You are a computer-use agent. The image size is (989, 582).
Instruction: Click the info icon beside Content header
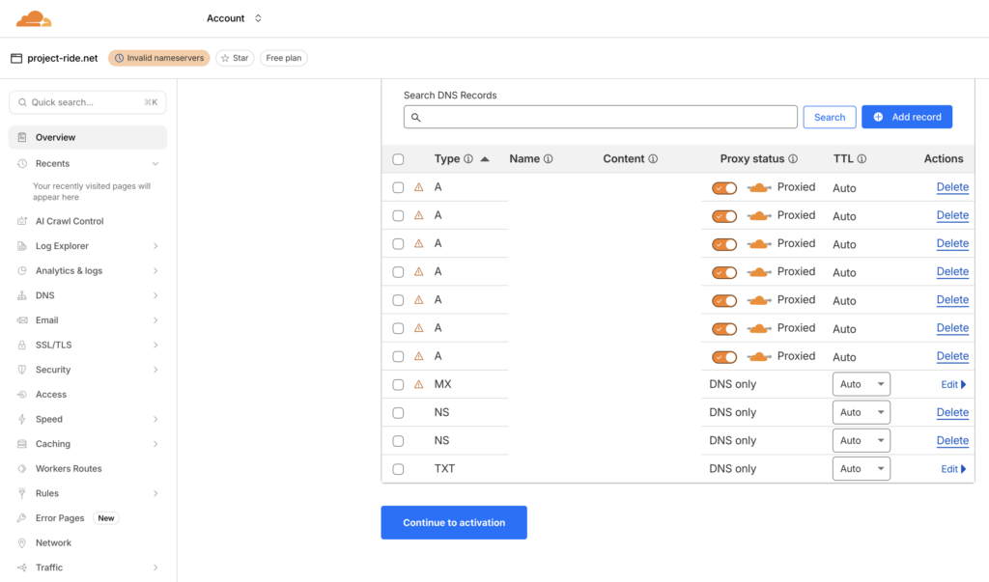[653, 159]
